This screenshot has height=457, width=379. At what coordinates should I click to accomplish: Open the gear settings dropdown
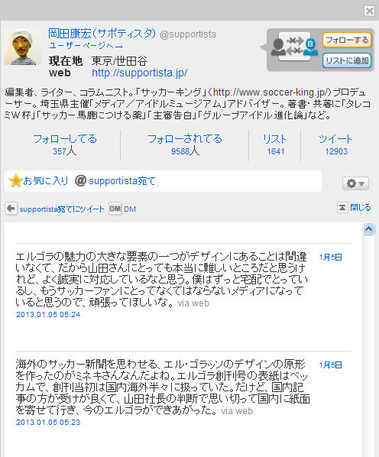pos(355,183)
